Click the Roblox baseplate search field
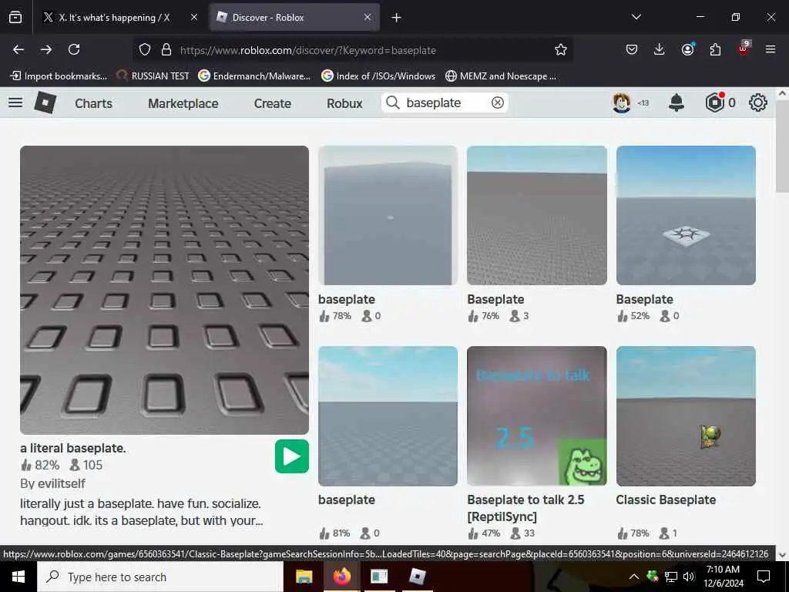 coord(445,103)
